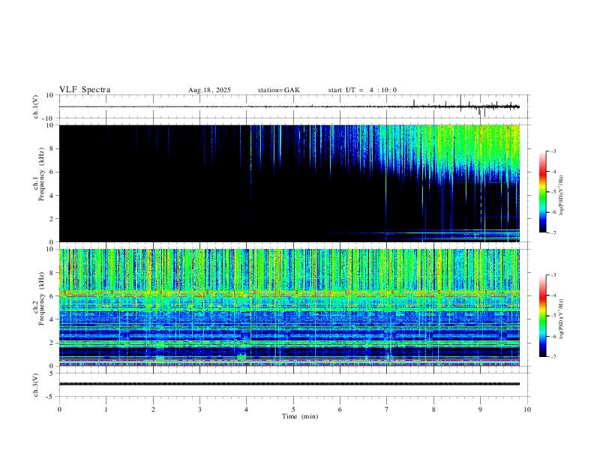
Task: Click the 'ch.1(V)' waveform axis label
Action: pos(36,106)
